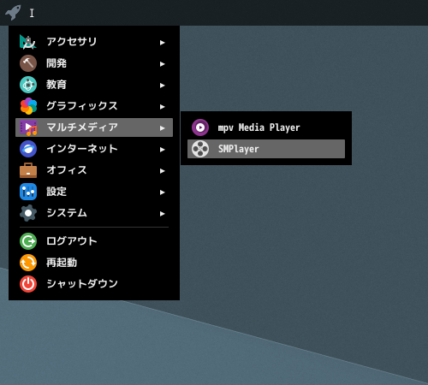
Task: Open the グラフィックス menu entry
Action: [94, 106]
